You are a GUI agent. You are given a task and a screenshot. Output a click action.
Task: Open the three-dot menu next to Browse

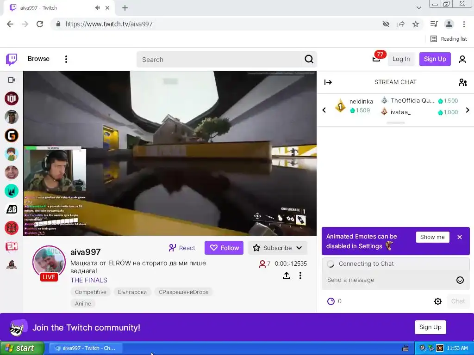(66, 59)
